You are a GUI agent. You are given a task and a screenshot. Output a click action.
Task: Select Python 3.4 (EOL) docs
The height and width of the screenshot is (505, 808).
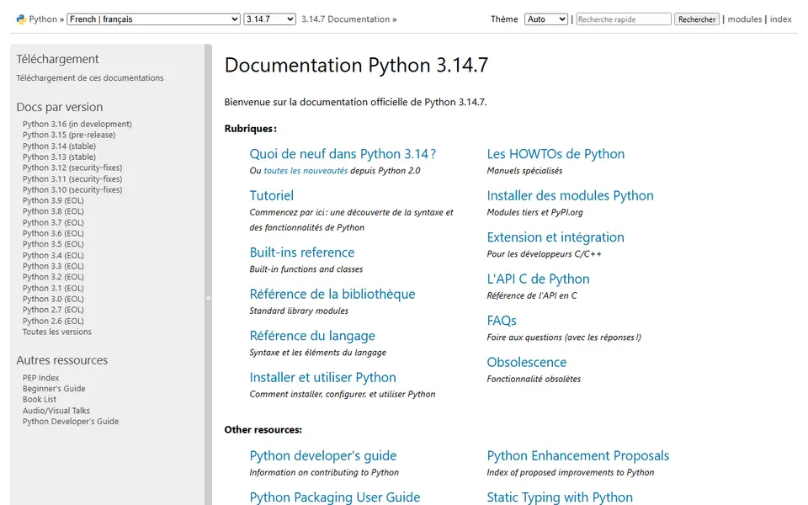(x=53, y=256)
